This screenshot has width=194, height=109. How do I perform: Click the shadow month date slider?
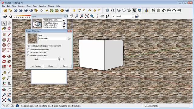[22, 16]
